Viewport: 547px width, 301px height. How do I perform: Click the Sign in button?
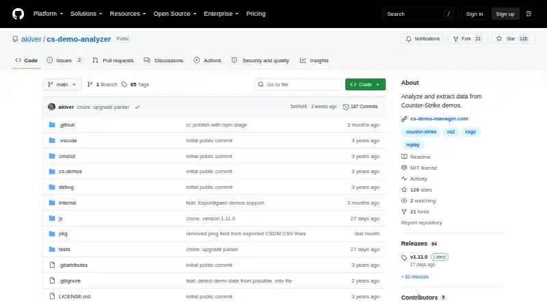coord(475,14)
